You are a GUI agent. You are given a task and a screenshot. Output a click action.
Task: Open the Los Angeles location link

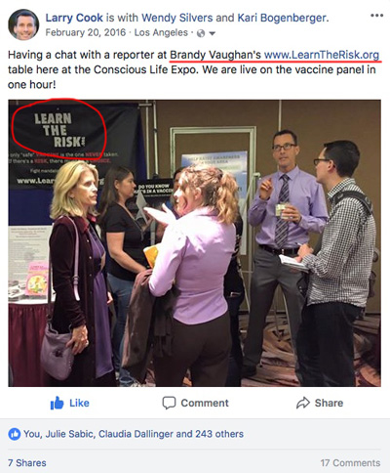tap(161, 33)
